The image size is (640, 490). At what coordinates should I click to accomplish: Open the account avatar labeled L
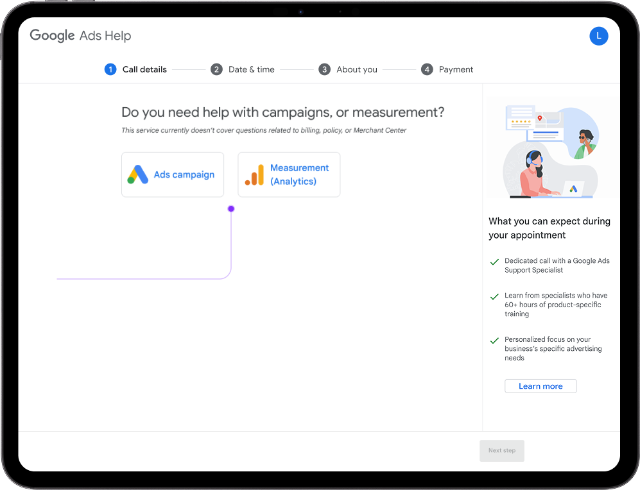point(598,36)
